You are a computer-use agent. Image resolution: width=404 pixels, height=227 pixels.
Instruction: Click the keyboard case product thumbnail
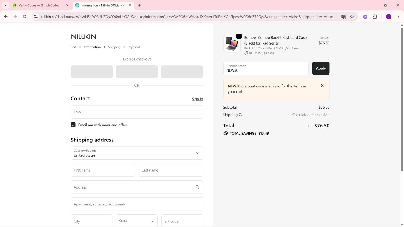(232, 44)
